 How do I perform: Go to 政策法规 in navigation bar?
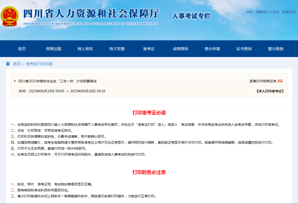[x=54, y=49]
